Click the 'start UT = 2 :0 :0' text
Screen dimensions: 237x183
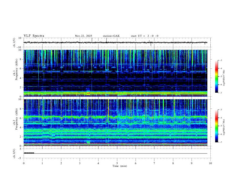point(145,36)
